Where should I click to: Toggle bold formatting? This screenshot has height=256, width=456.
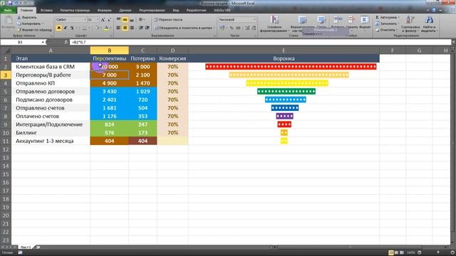59,28
